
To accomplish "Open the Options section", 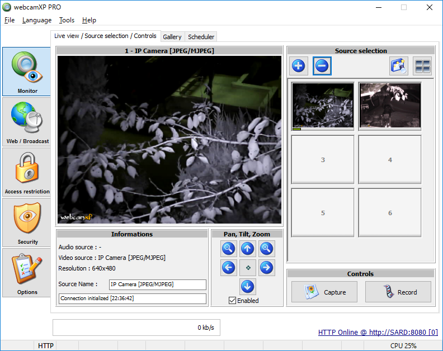I will 26,273.
